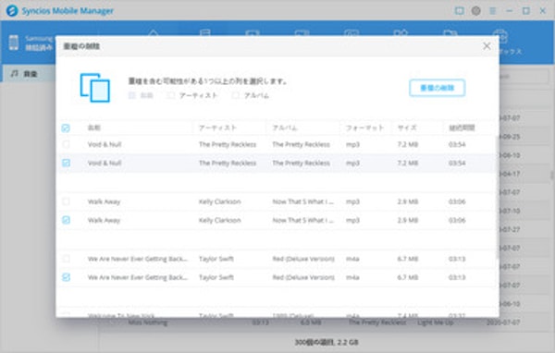The width and height of the screenshot is (555, 353).
Task: Click 'm4a' format in unchecked We Are Never row
Action: [352, 259]
